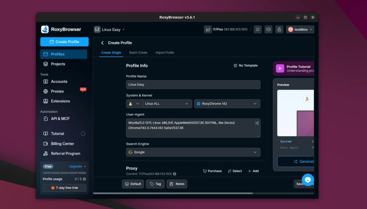The height and width of the screenshot is (209, 367).
Task: Start the 7-day free trial
Action: [x=64, y=187]
